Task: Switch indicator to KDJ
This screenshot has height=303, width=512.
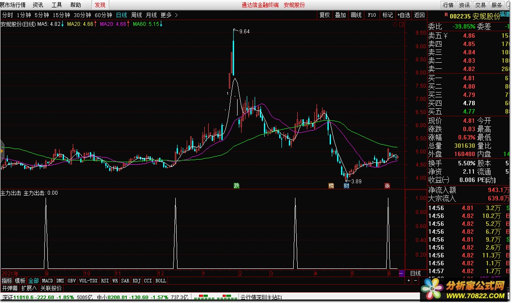Action: (x=136, y=281)
